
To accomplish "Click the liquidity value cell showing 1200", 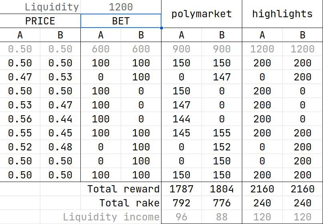I will click(x=121, y=7).
